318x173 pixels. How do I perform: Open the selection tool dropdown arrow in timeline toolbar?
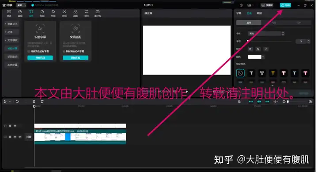coord(10,102)
